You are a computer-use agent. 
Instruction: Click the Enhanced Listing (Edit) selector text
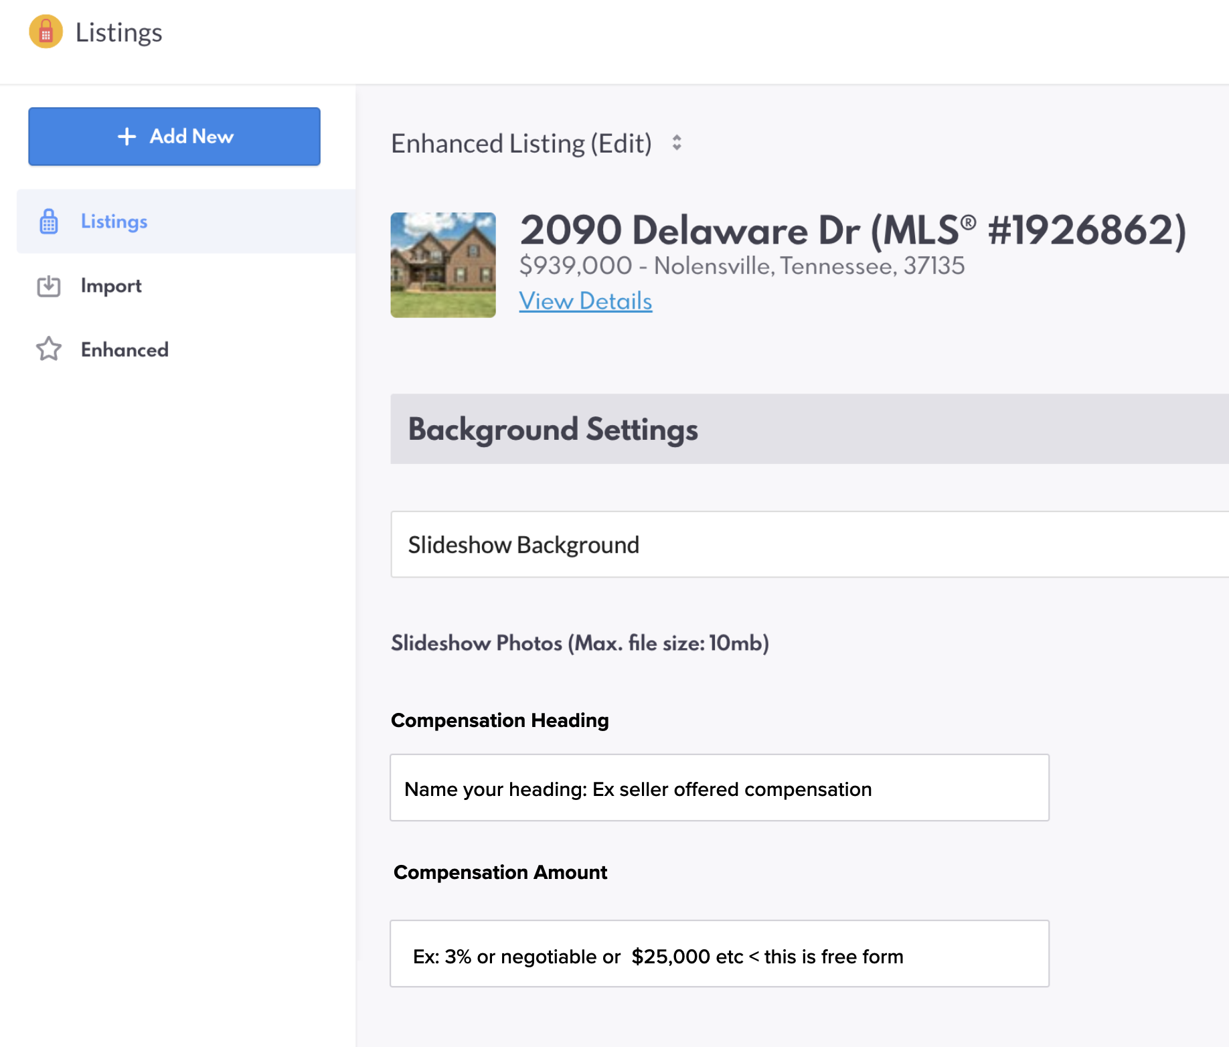pyautogui.click(x=521, y=143)
